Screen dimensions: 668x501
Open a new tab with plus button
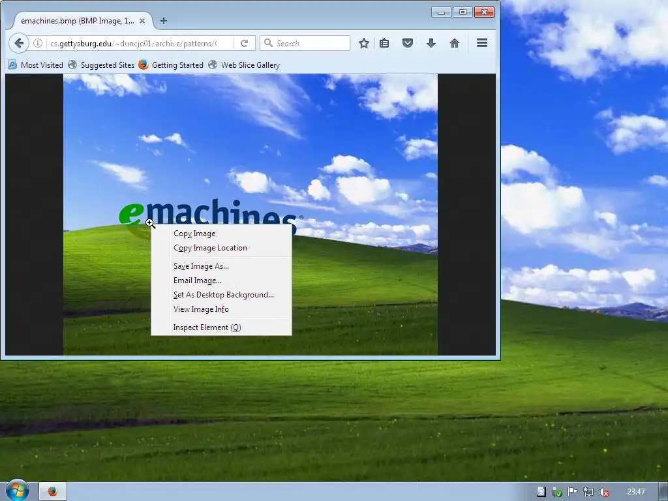(164, 20)
